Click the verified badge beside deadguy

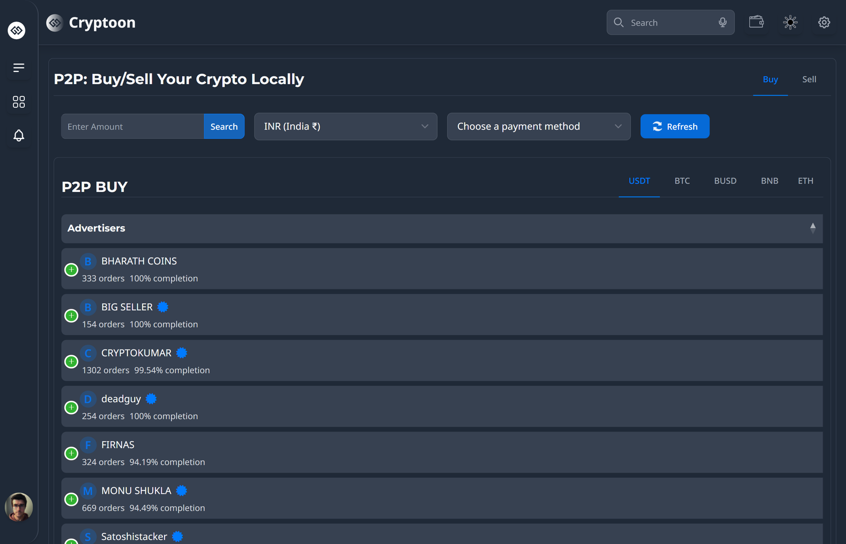(151, 399)
